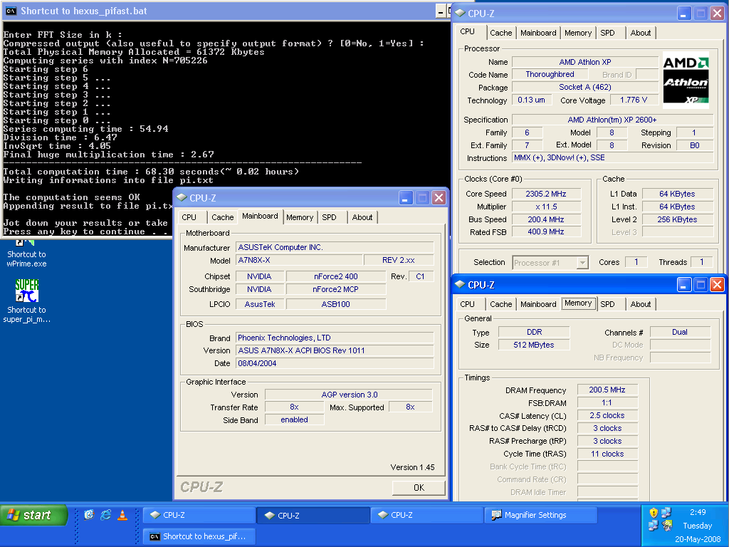Click the command prompt window title icon
The image size is (729, 547).
(11, 11)
